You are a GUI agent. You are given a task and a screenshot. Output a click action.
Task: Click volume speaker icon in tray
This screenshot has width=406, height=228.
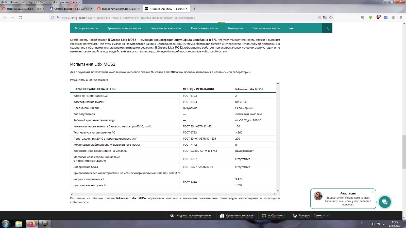pos(373,224)
